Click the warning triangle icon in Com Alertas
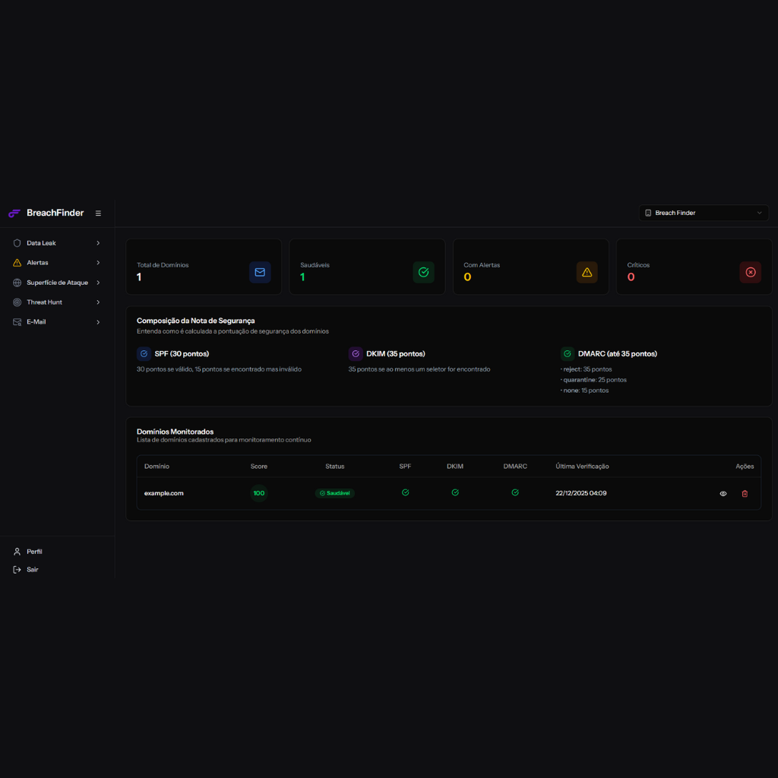This screenshot has height=778, width=778. tap(587, 272)
